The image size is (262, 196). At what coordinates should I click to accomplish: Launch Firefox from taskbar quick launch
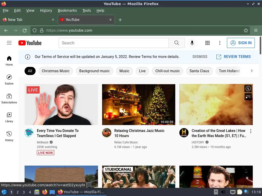[x=45, y=192]
